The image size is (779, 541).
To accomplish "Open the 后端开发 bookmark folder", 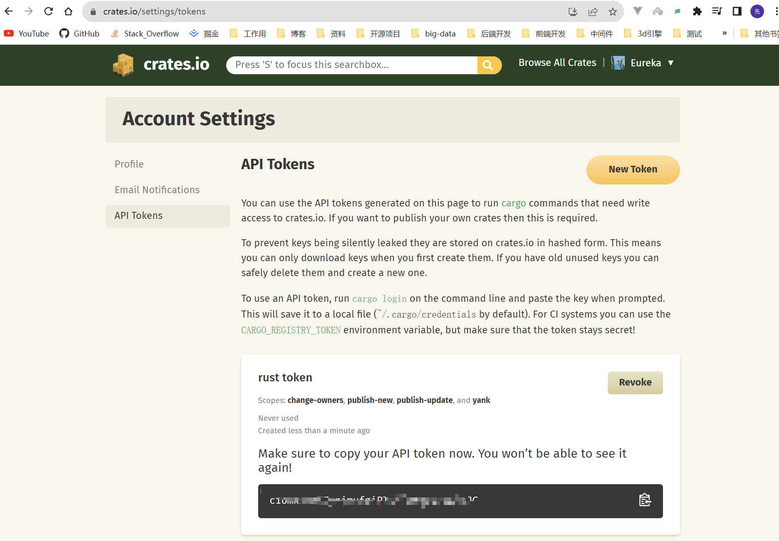I will 489,34.
